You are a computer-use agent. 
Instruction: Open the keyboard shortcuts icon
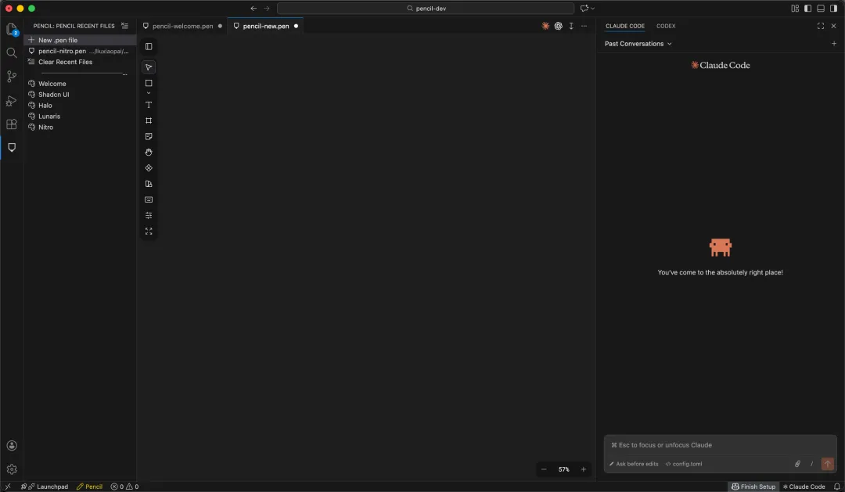pyautogui.click(x=149, y=200)
